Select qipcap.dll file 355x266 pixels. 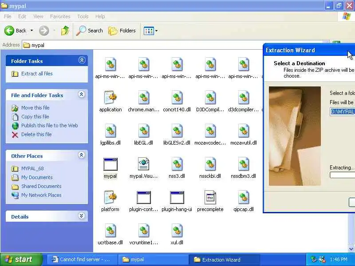243,197
